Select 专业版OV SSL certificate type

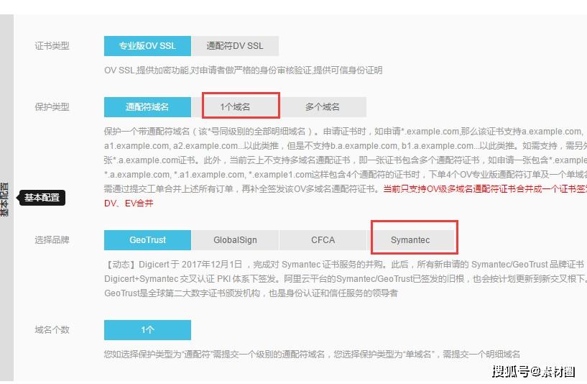147,46
